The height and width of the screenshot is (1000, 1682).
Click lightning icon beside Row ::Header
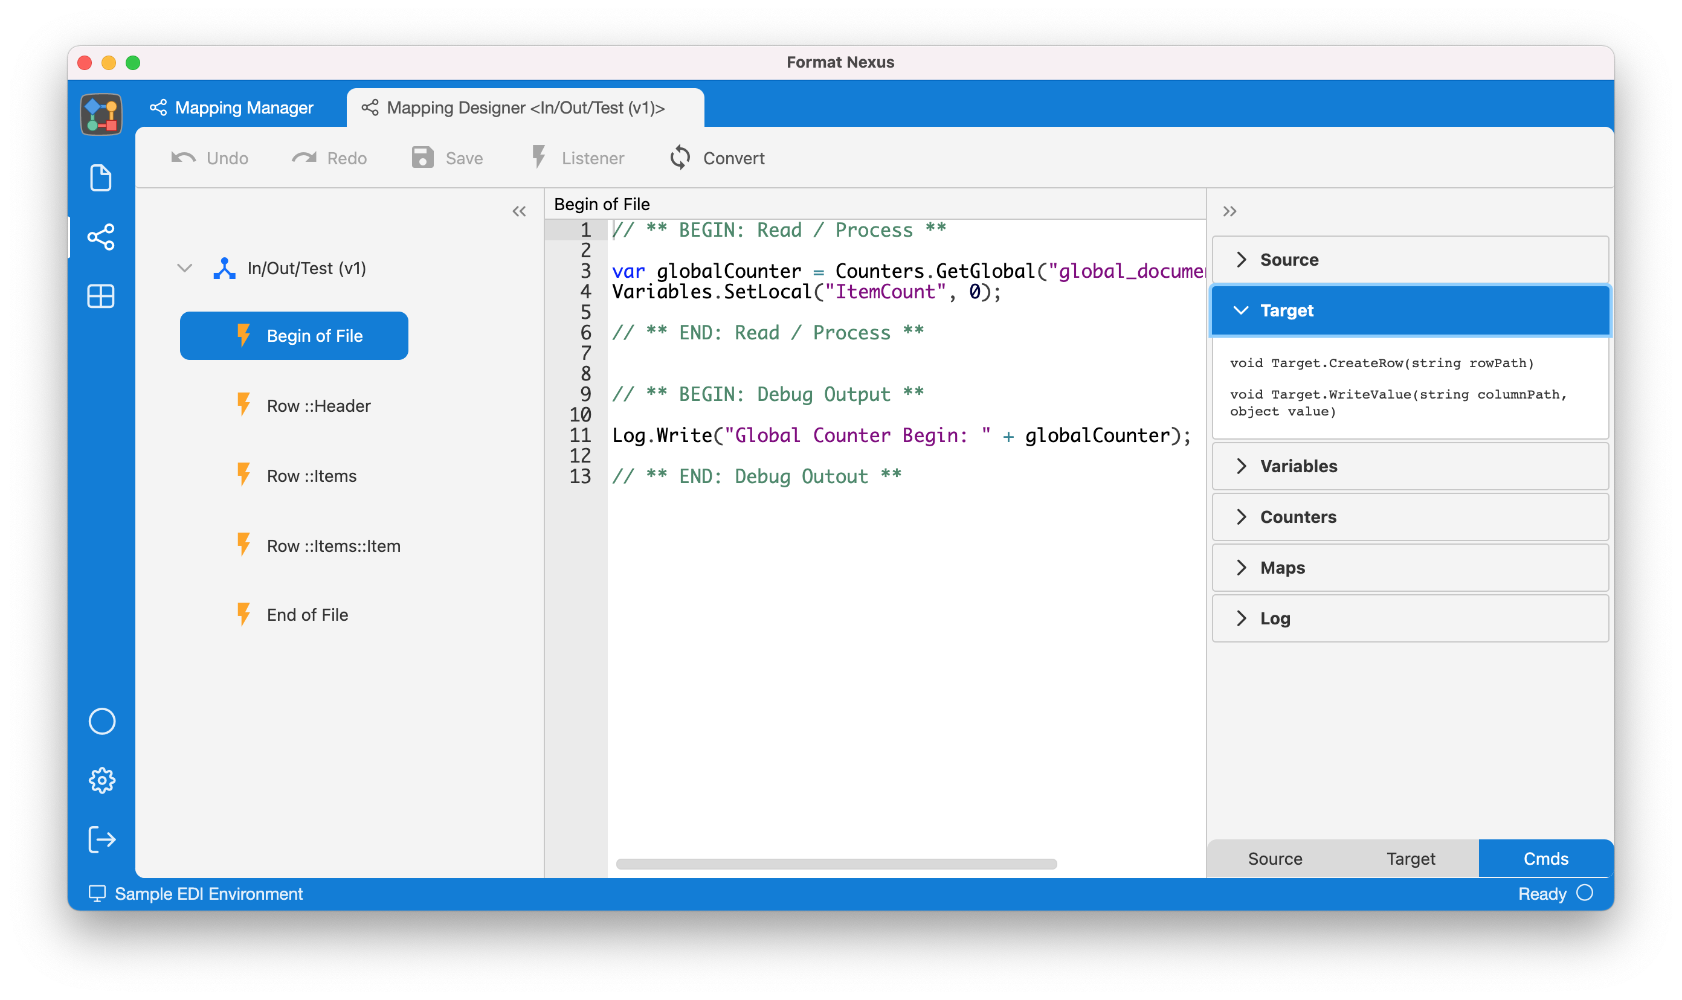coord(243,405)
